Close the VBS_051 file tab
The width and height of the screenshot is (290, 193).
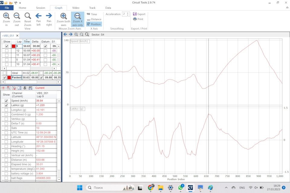17,36
